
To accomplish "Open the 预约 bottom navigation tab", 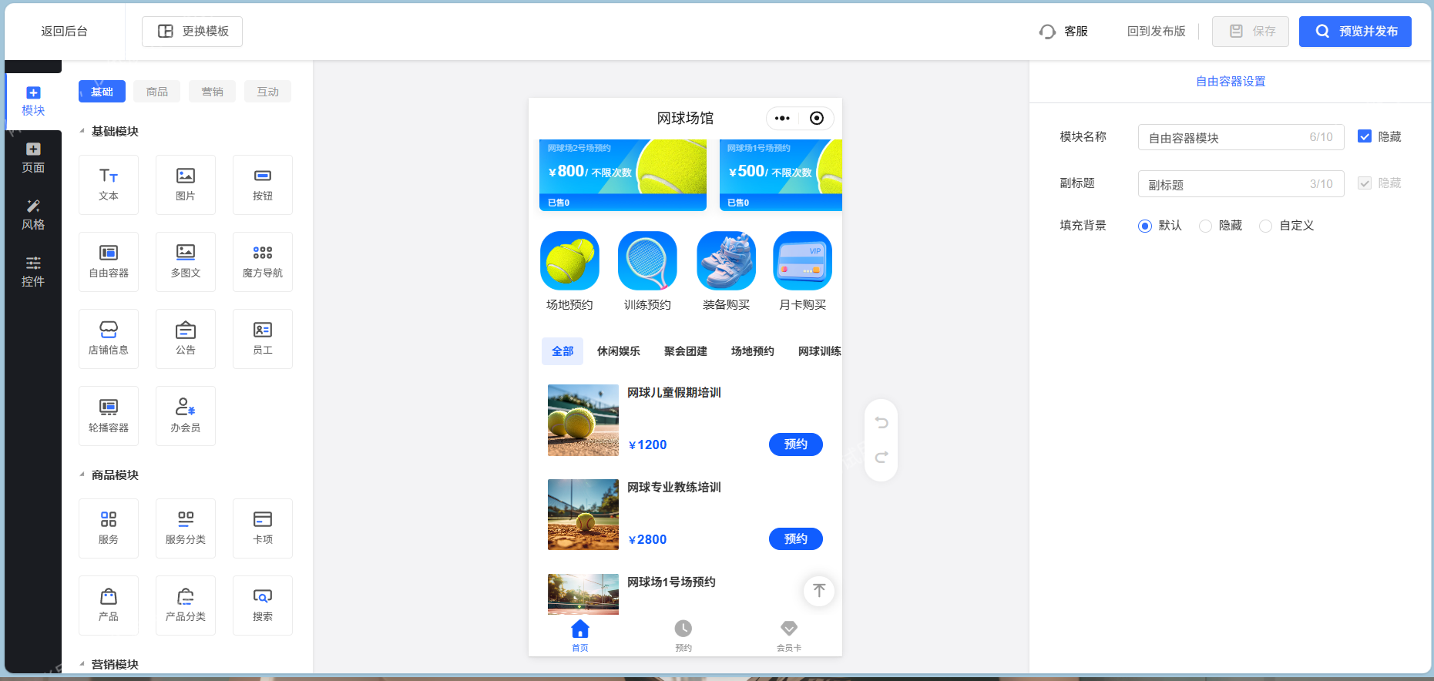I will 683,636.
